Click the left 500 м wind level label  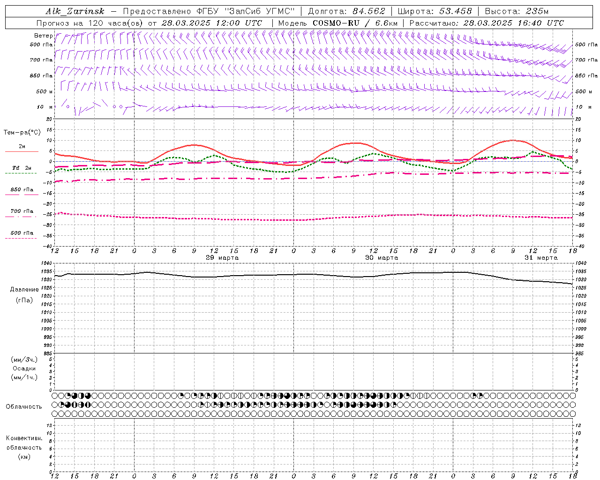tap(45, 91)
